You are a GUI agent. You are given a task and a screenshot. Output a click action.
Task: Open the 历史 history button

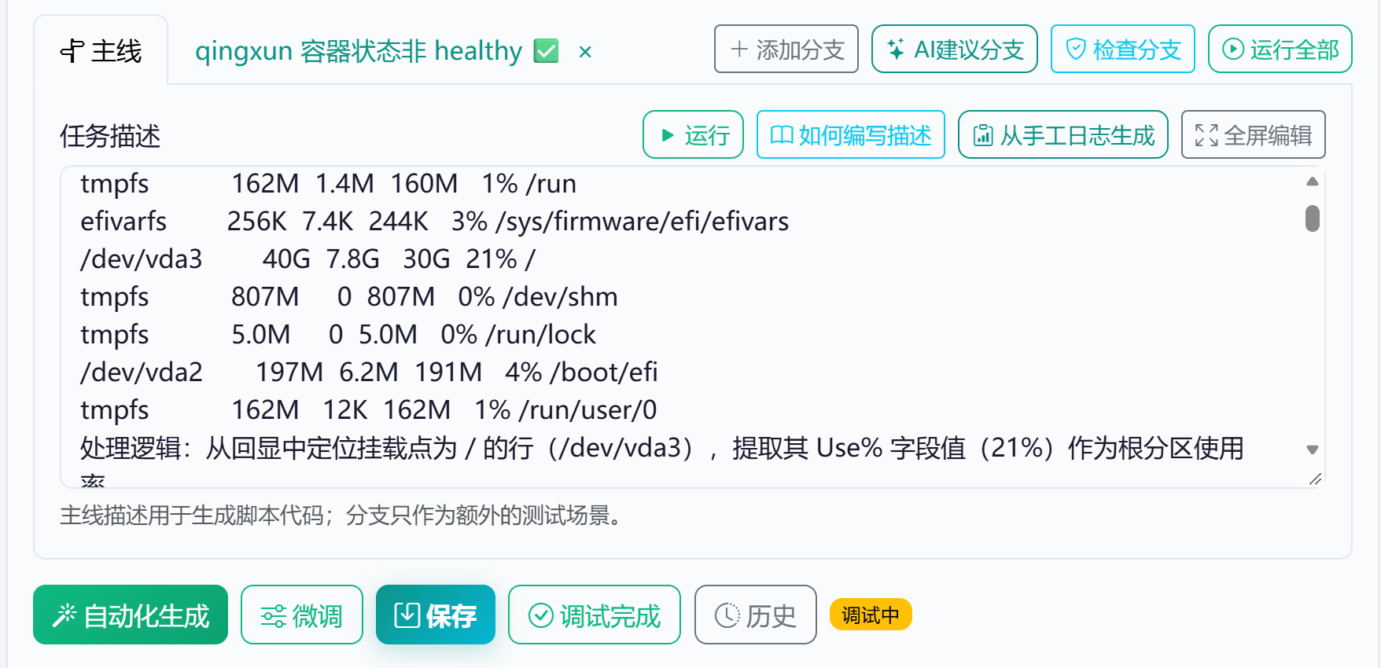tap(756, 615)
